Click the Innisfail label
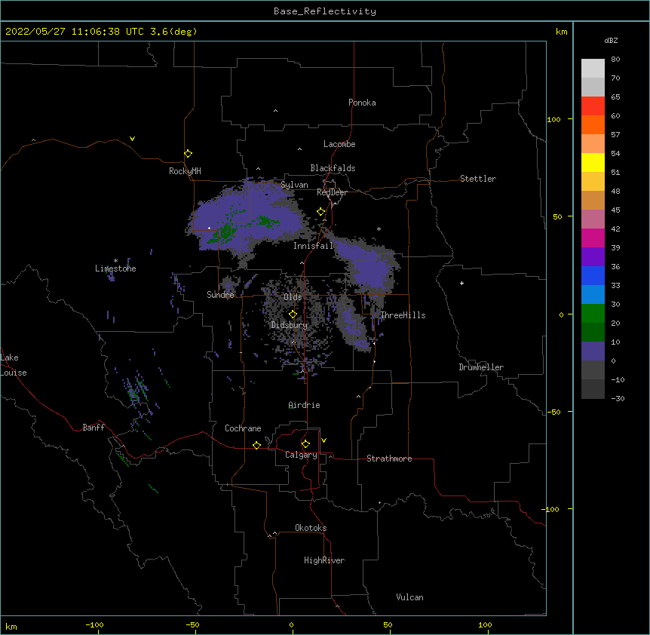 coord(313,246)
